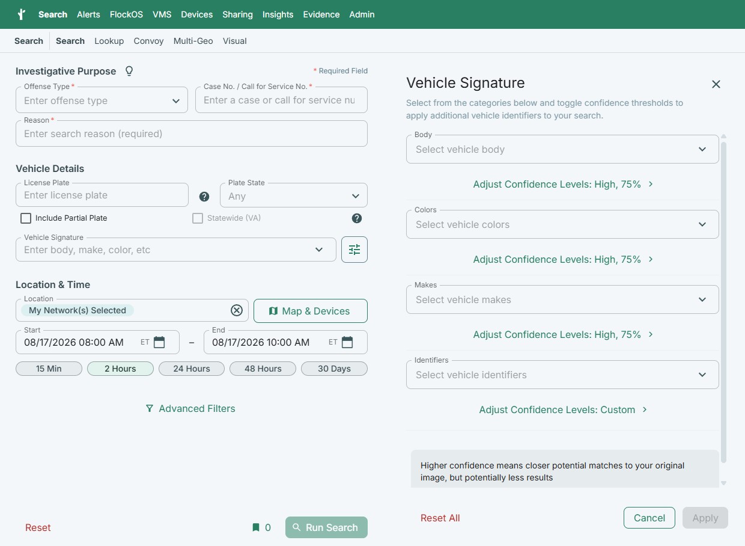This screenshot has width=745, height=546.
Task: Click the Vehicle Signature panel scrollbar
Action: pyautogui.click(x=723, y=302)
